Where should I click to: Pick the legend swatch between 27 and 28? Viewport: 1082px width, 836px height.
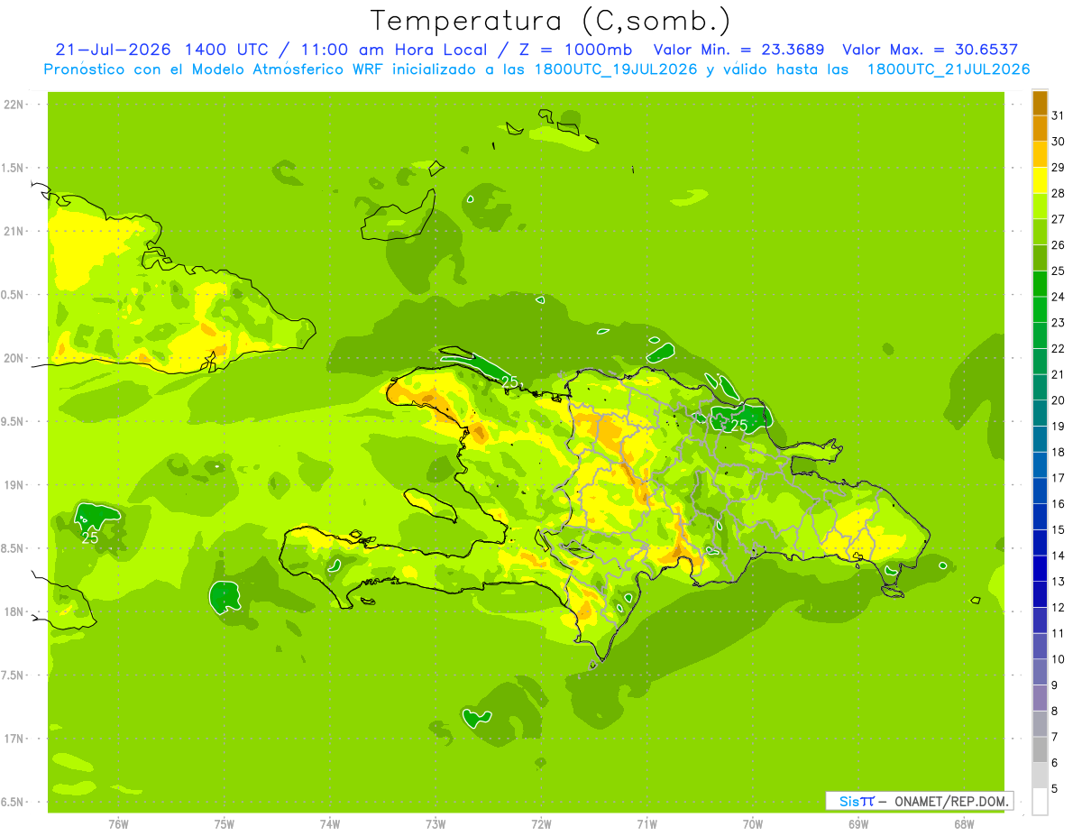(1040, 206)
